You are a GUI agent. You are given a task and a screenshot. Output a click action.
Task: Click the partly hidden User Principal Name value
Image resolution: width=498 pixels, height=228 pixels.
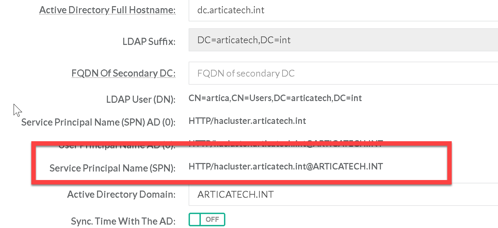tap(286, 144)
